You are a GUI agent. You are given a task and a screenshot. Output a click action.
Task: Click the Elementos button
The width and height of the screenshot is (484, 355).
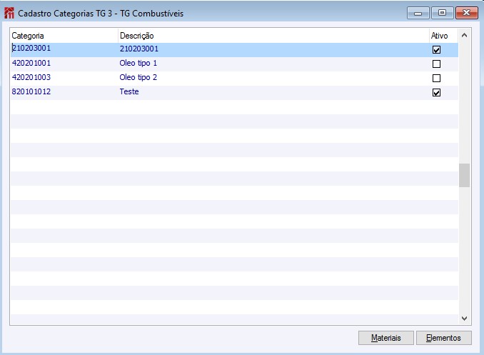pos(443,338)
